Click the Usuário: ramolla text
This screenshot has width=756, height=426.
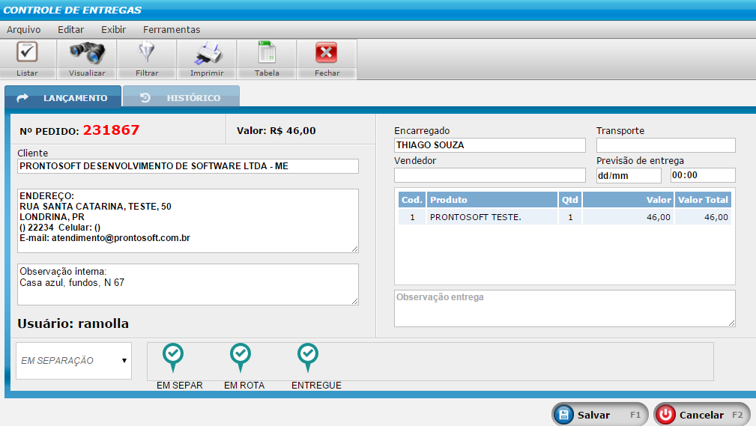[x=73, y=323]
